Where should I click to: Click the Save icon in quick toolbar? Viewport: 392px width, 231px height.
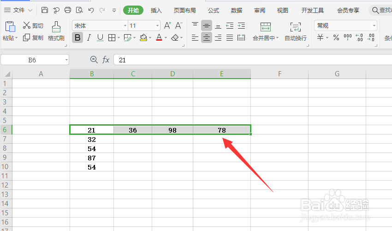(x=44, y=10)
